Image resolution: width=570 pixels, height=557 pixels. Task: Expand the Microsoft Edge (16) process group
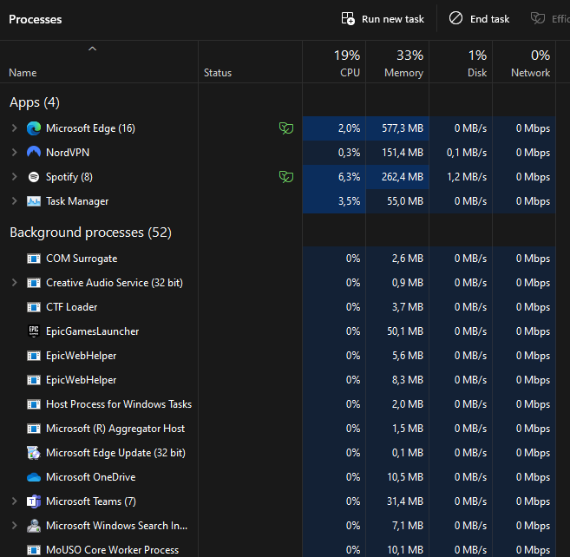tap(14, 128)
